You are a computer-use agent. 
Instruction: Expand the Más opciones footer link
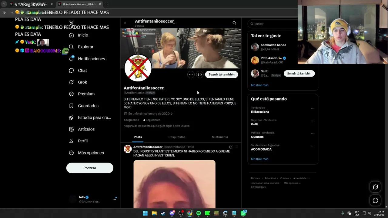point(292,183)
